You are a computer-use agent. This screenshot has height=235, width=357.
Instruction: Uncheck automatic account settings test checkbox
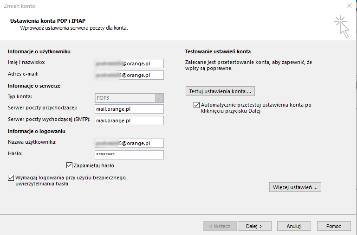point(196,105)
